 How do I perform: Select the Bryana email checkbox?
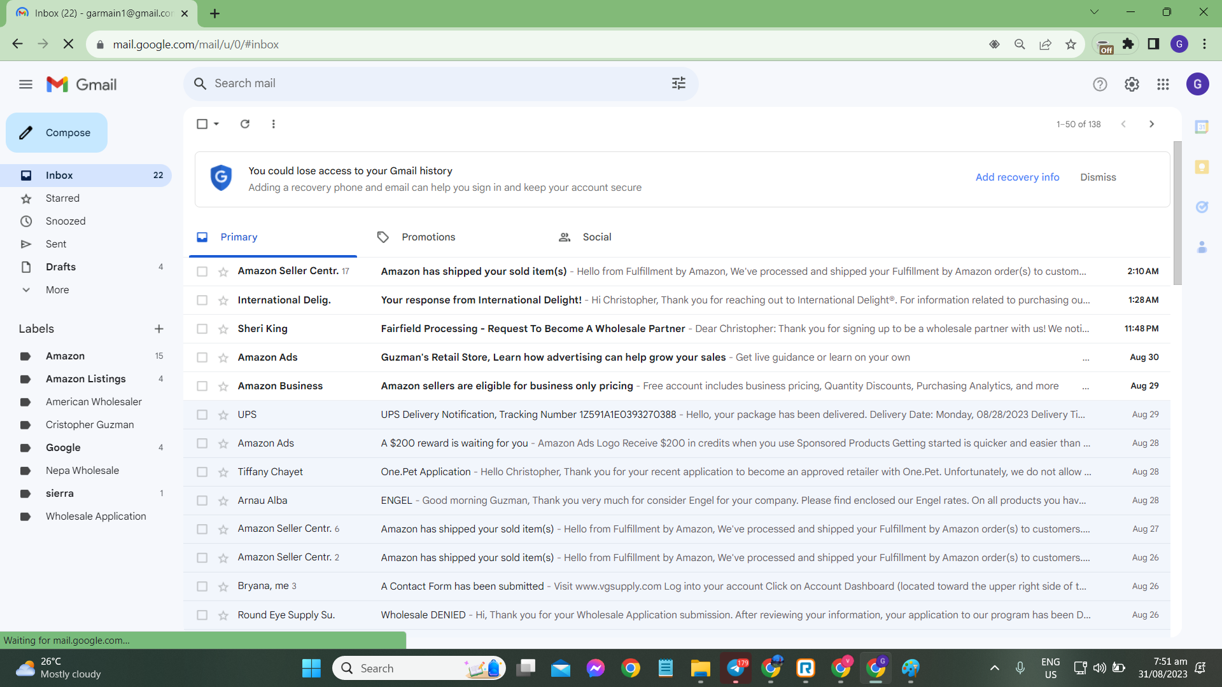point(202,586)
